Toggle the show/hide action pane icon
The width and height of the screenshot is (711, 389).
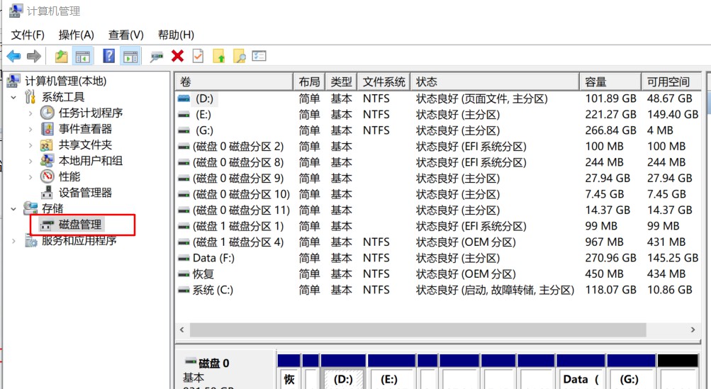(x=130, y=56)
